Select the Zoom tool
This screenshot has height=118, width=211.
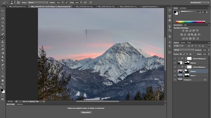(3, 84)
